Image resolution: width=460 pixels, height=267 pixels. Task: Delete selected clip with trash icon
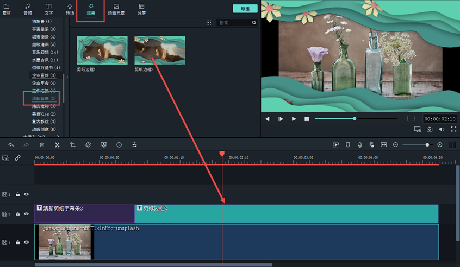[x=42, y=145]
